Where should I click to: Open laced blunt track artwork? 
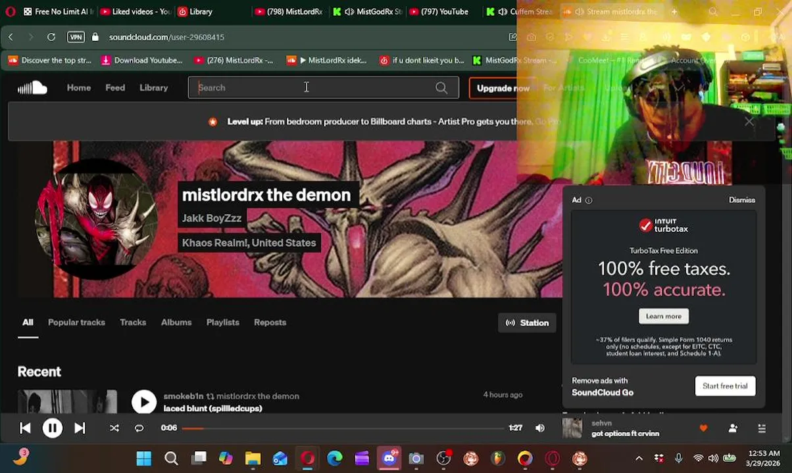67,401
